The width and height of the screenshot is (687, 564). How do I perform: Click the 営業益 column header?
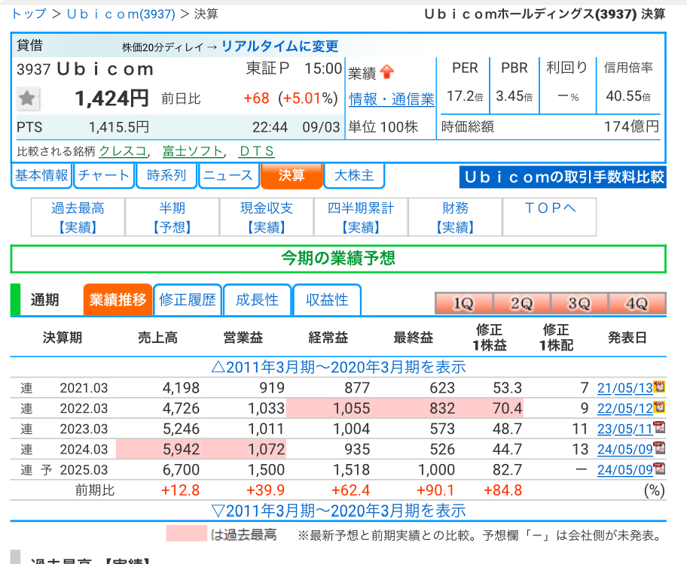(243, 338)
